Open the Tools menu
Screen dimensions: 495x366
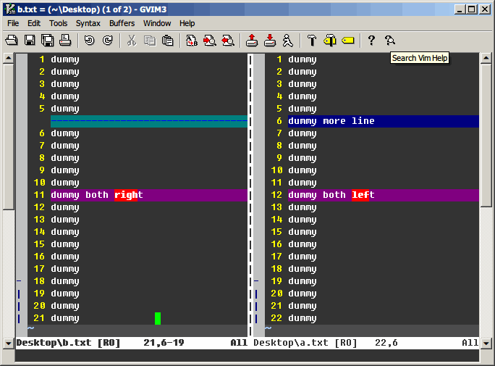(x=58, y=23)
